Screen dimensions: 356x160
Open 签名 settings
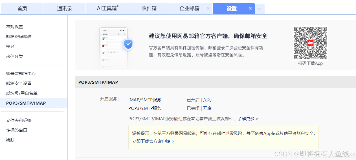[x=10, y=47]
